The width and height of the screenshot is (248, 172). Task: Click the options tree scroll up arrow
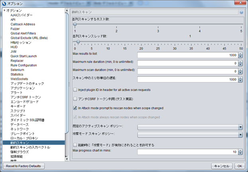67,10
